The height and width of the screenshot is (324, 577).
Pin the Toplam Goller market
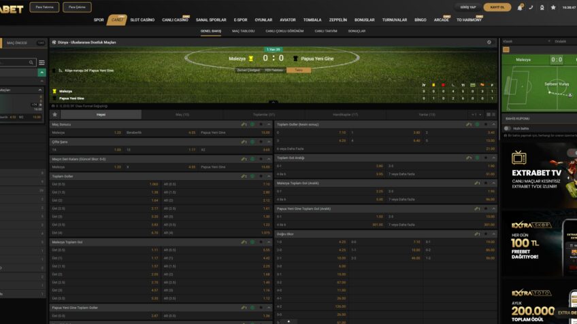[261, 176]
